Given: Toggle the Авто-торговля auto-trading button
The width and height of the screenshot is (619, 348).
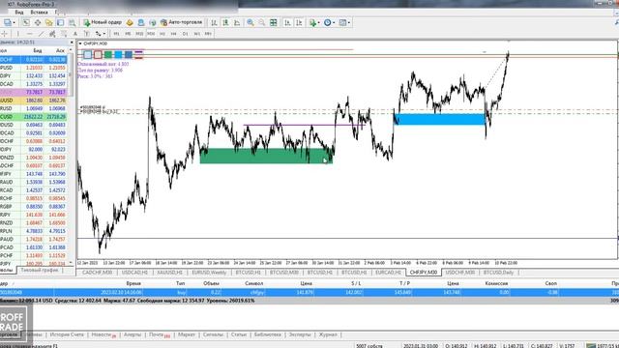Looking at the screenshot, I should (x=181, y=22).
